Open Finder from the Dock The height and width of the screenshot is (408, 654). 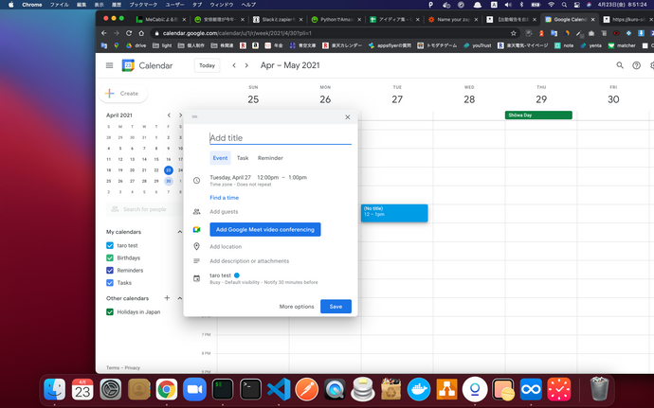[55, 390]
